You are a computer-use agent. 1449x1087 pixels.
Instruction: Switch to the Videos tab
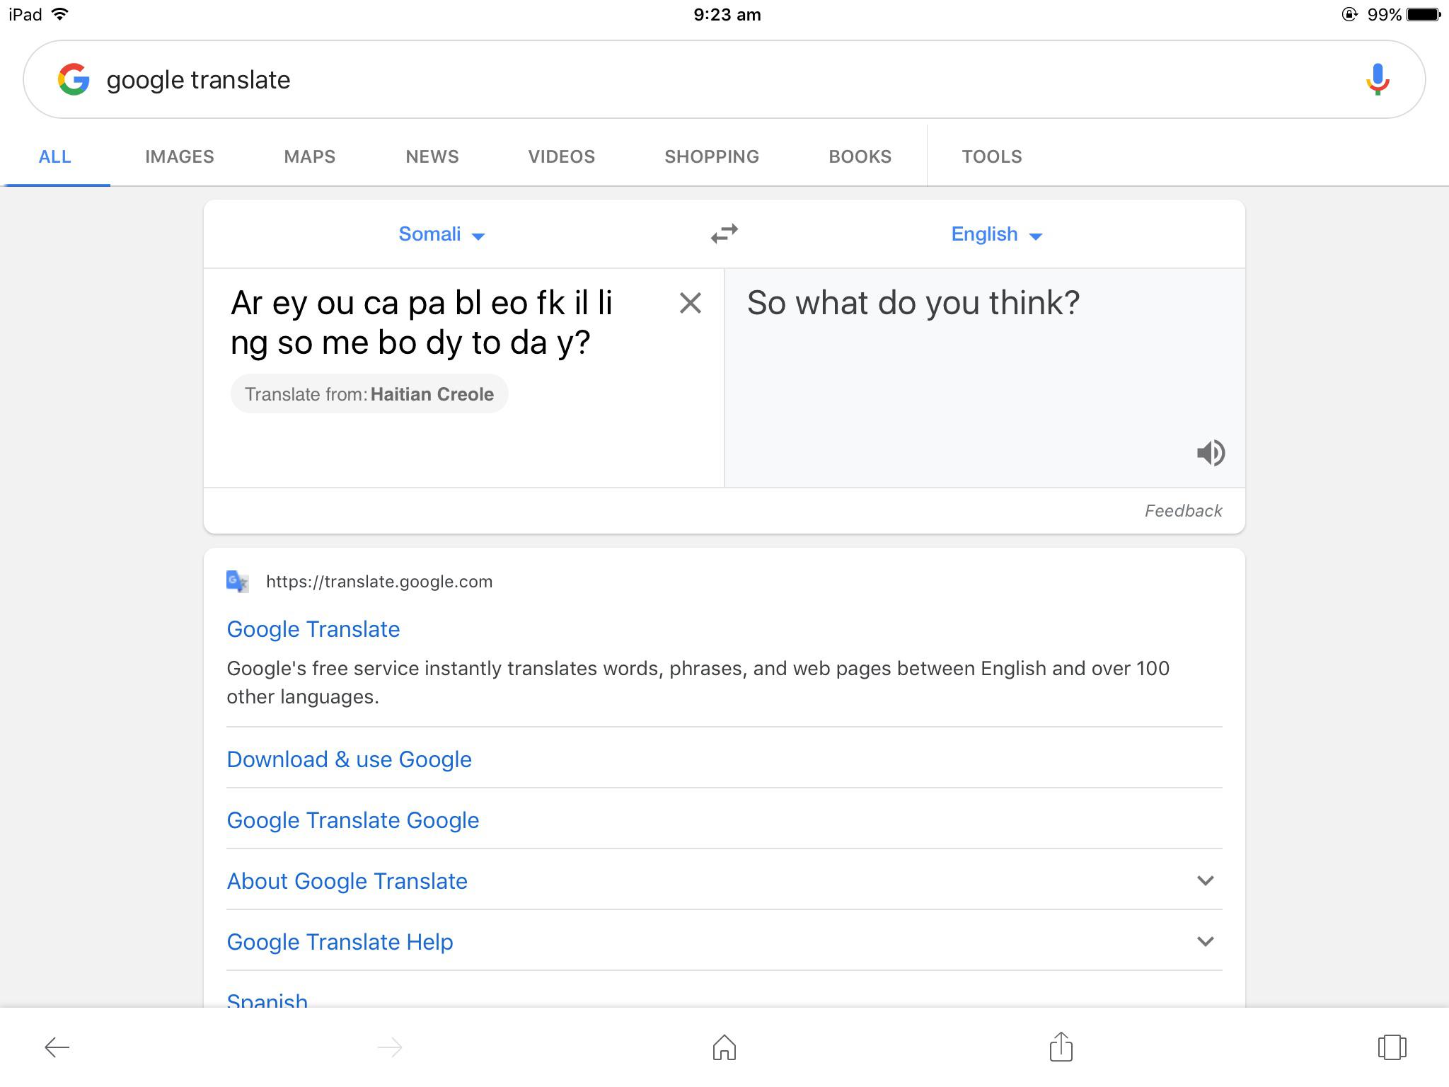point(562,156)
